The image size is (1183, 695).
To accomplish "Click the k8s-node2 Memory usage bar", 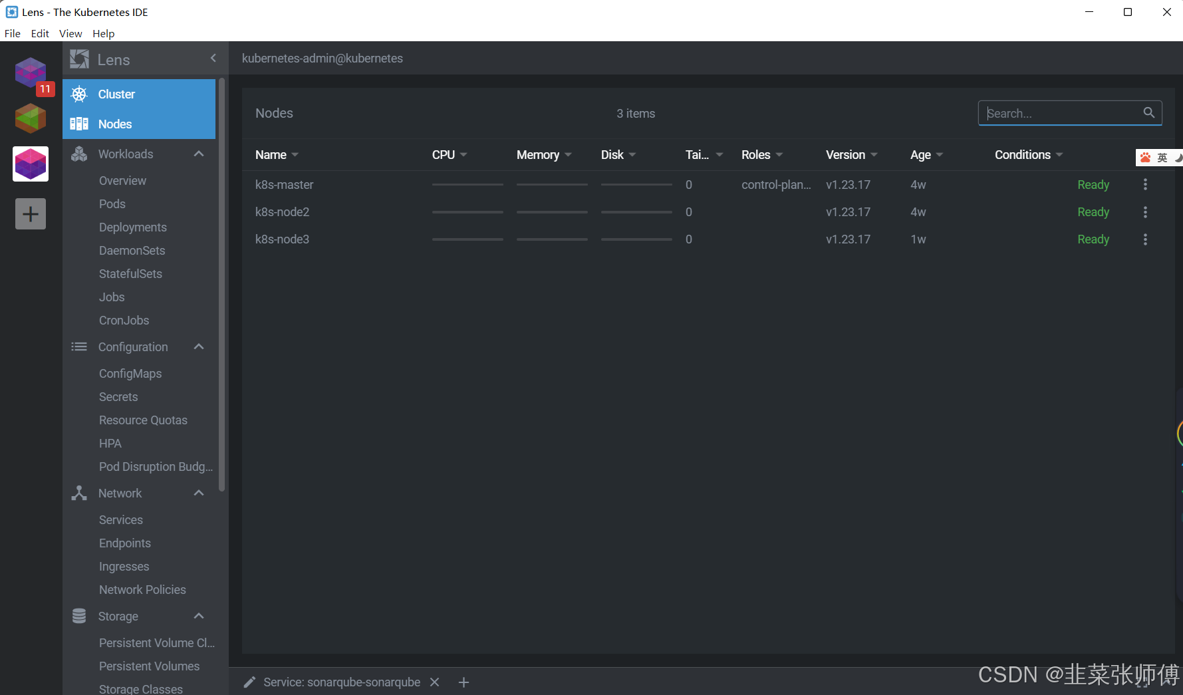I will [x=552, y=212].
